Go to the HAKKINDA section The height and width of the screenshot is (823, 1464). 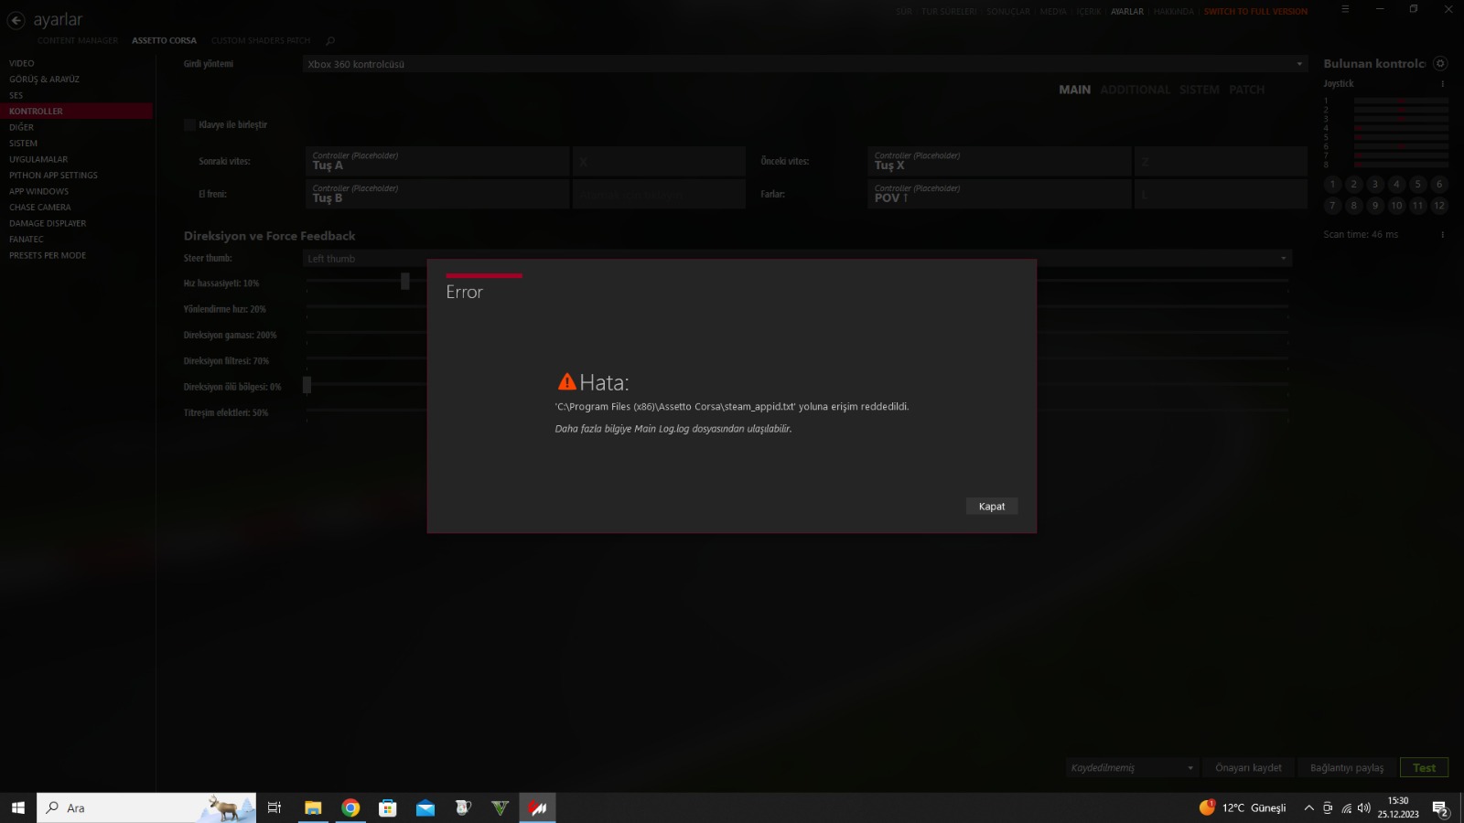point(1174,12)
